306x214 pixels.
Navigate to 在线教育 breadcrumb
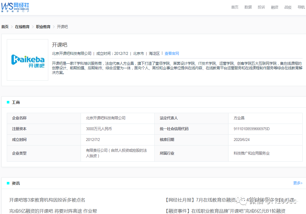tap(22, 27)
